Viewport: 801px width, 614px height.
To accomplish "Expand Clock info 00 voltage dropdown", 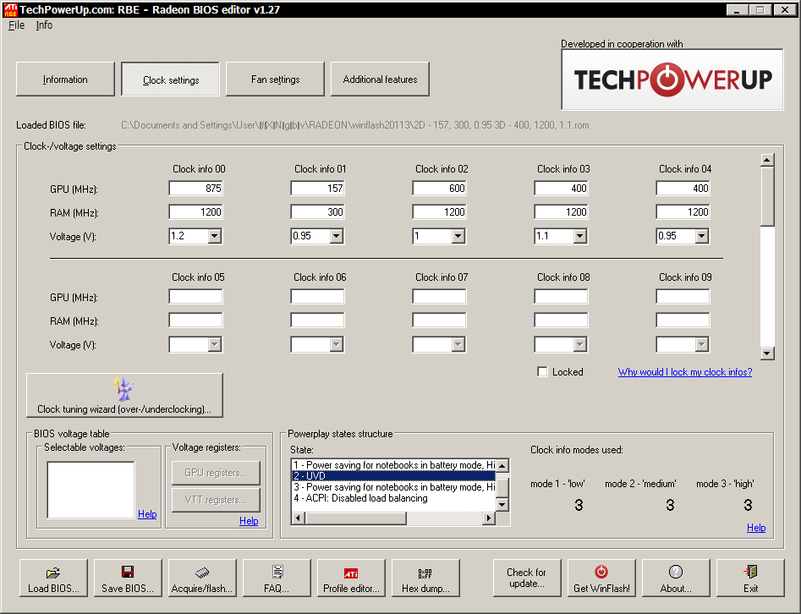I will click(214, 237).
